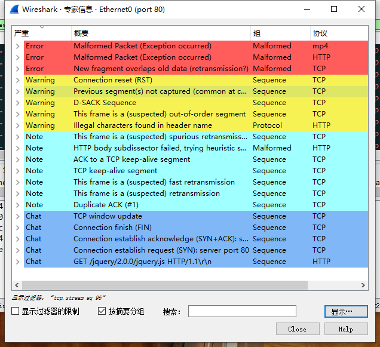The height and width of the screenshot is (347, 380).
Task: Maximize the expert information window
Action: point(334,9)
